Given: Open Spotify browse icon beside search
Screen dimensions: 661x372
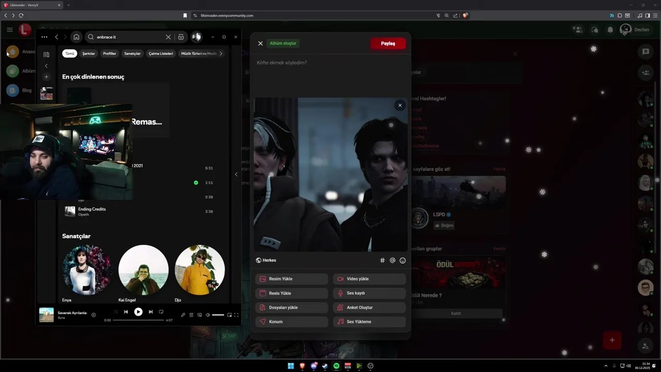Looking at the screenshot, I should pos(181,37).
